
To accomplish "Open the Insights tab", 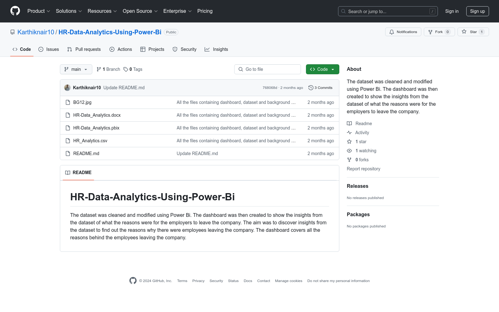I will 216,49.
